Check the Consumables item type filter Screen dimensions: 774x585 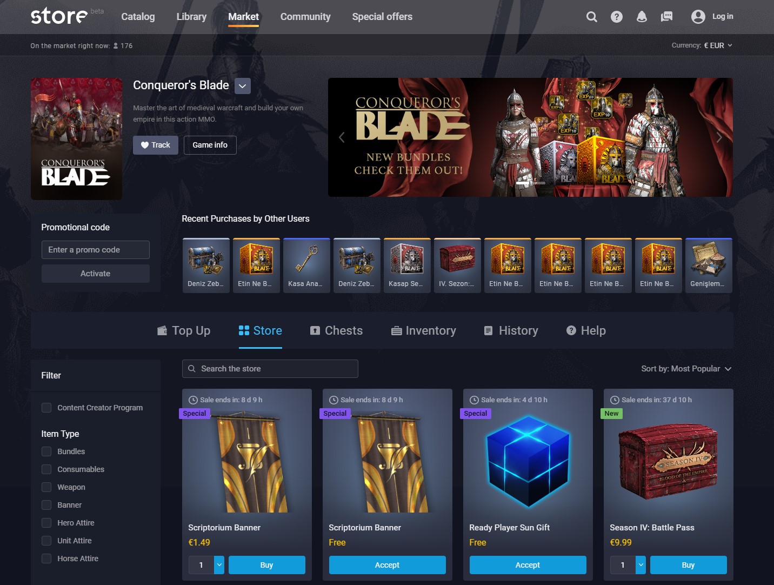[46, 469]
